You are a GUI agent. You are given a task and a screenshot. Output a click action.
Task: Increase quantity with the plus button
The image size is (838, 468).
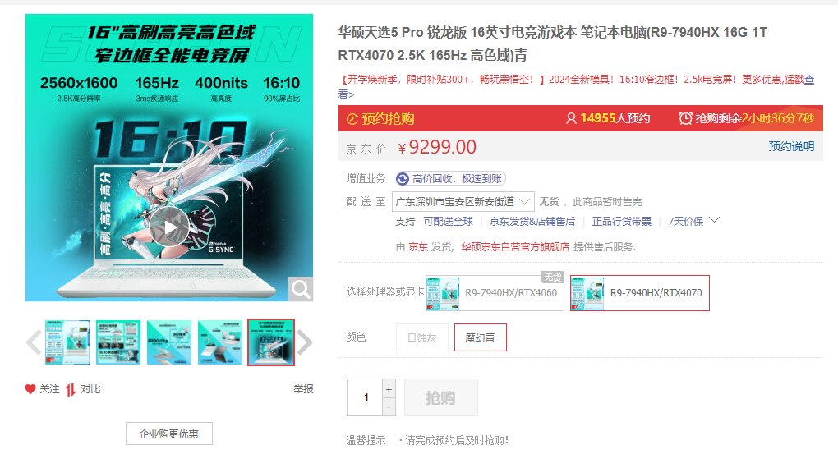pos(389,389)
